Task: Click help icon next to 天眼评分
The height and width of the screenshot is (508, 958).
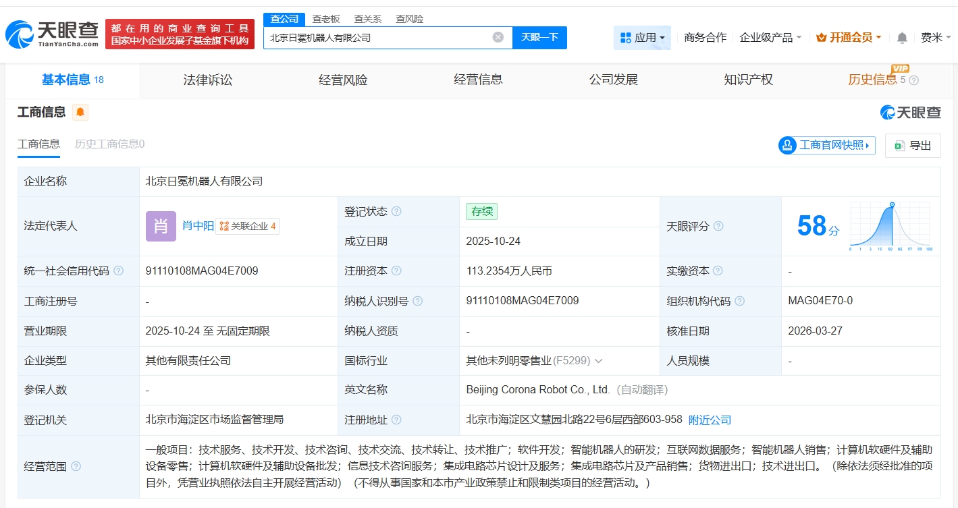Action: [718, 227]
